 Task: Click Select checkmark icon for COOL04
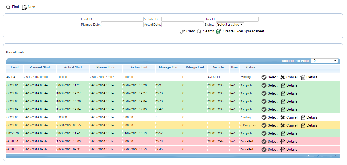coord(264,109)
